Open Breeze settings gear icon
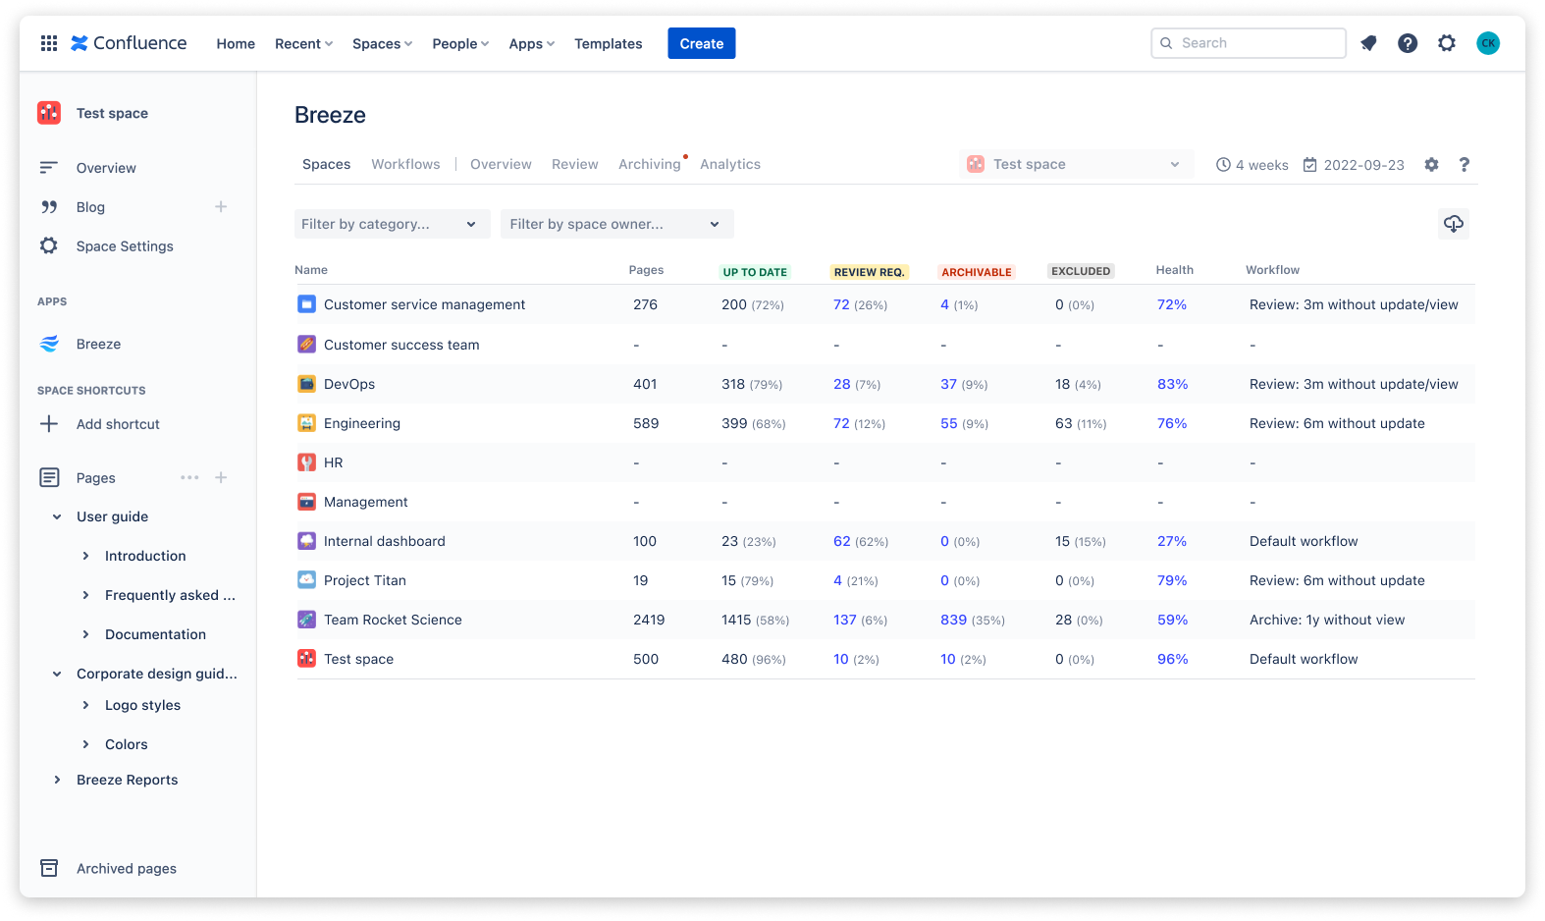 point(1432,165)
